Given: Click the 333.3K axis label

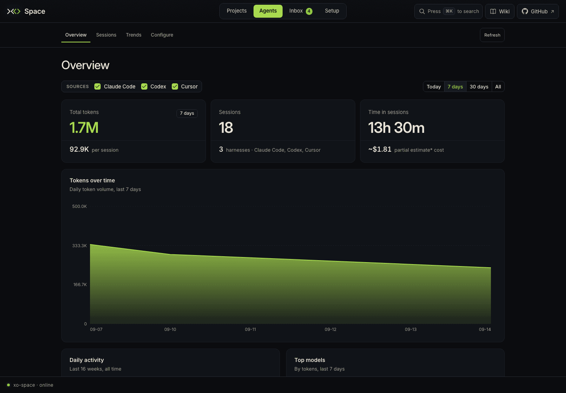Looking at the screenshot, I should pos(79,246).
